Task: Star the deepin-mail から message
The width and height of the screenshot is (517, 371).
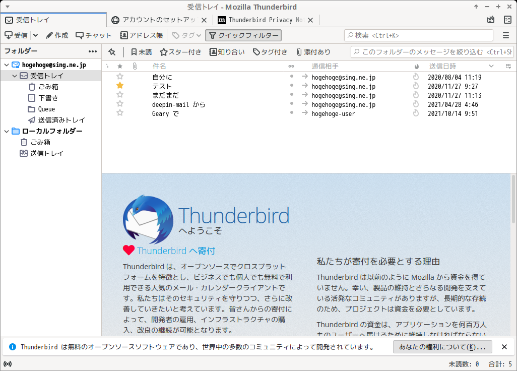Action: click(120, 104)
